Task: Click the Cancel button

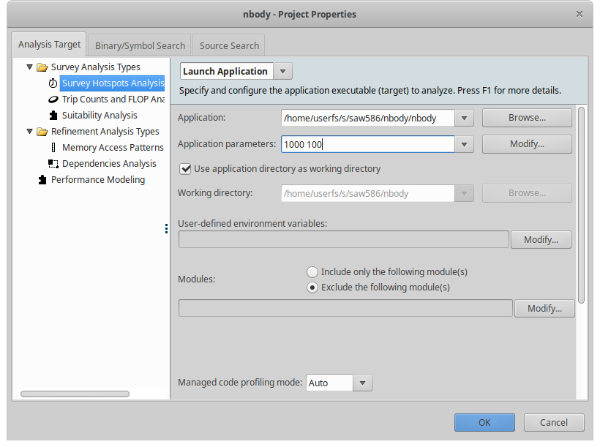Action: click(554, 423)
